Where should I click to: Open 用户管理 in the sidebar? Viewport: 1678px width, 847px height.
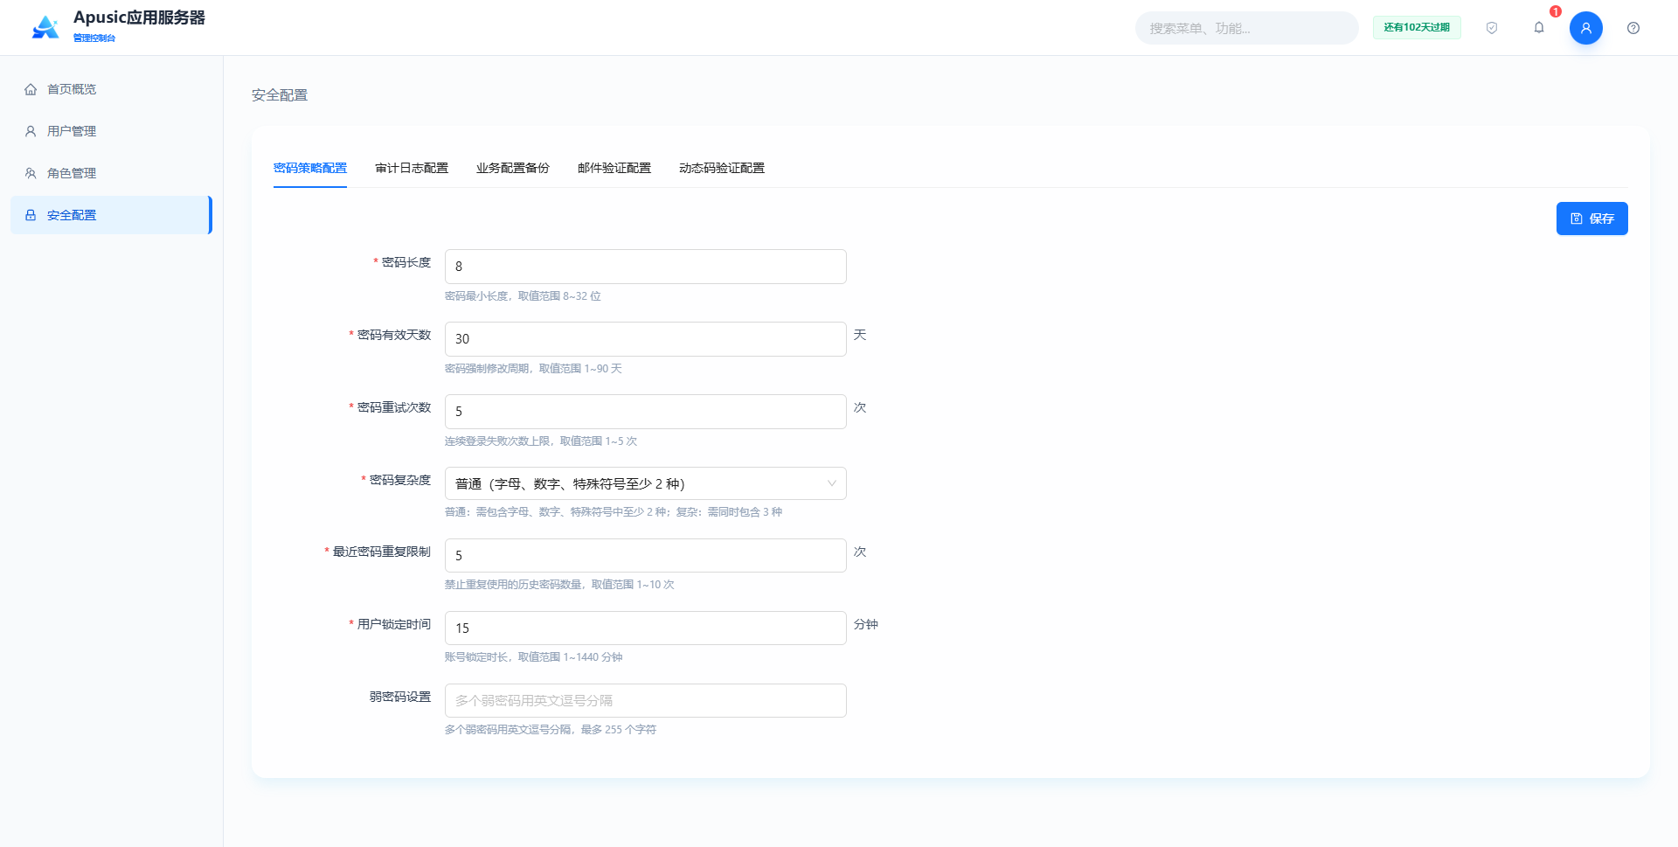[111, 131]
